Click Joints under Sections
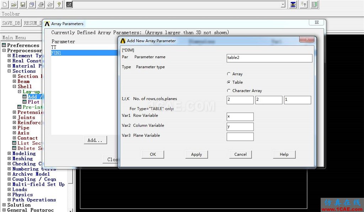The width and height of the screenshot is (364, 212). (26, 118)
